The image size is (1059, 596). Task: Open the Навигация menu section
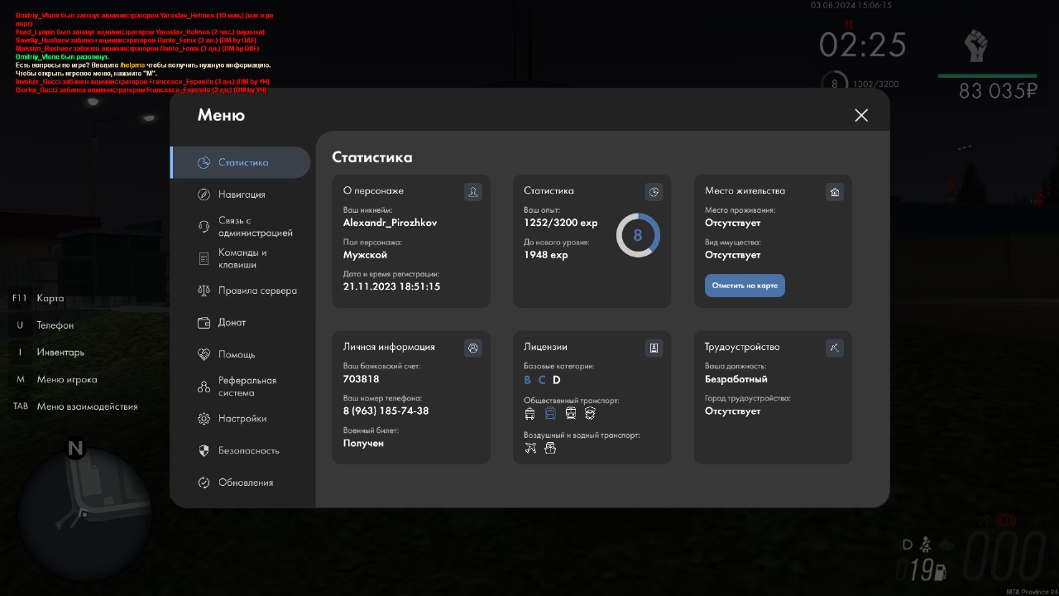(x=241, y=195)
